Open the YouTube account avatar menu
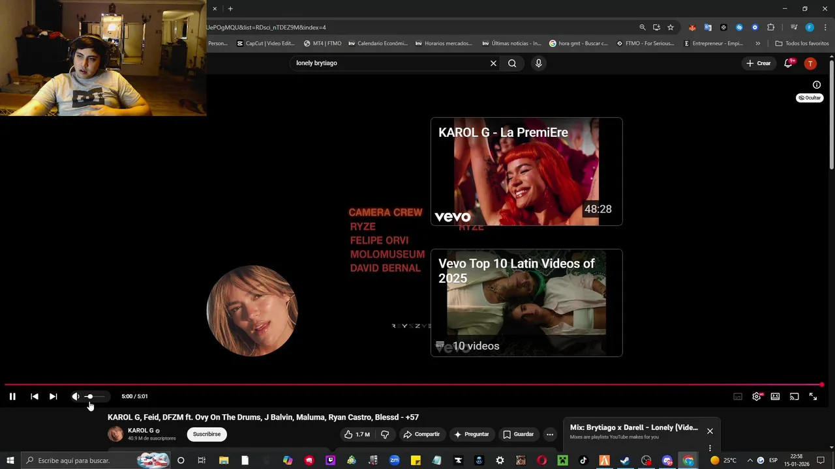 (810, 63)
